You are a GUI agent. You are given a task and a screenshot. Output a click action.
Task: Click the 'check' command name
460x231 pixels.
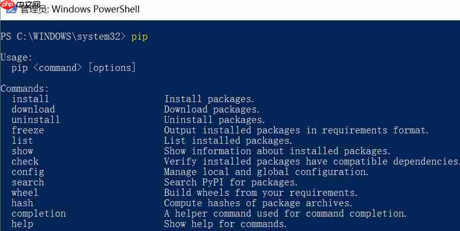25,162
